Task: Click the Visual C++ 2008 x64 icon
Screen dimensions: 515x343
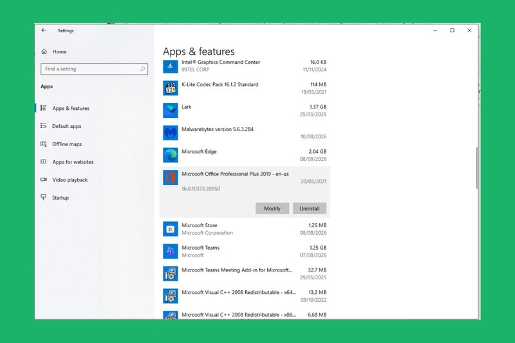Action: (171, 296)
